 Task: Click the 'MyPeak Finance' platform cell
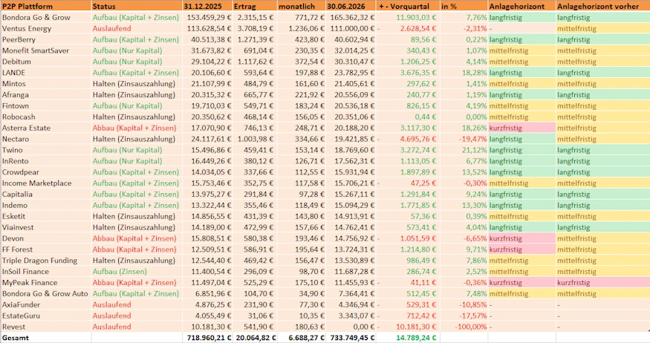coord(45,283)
